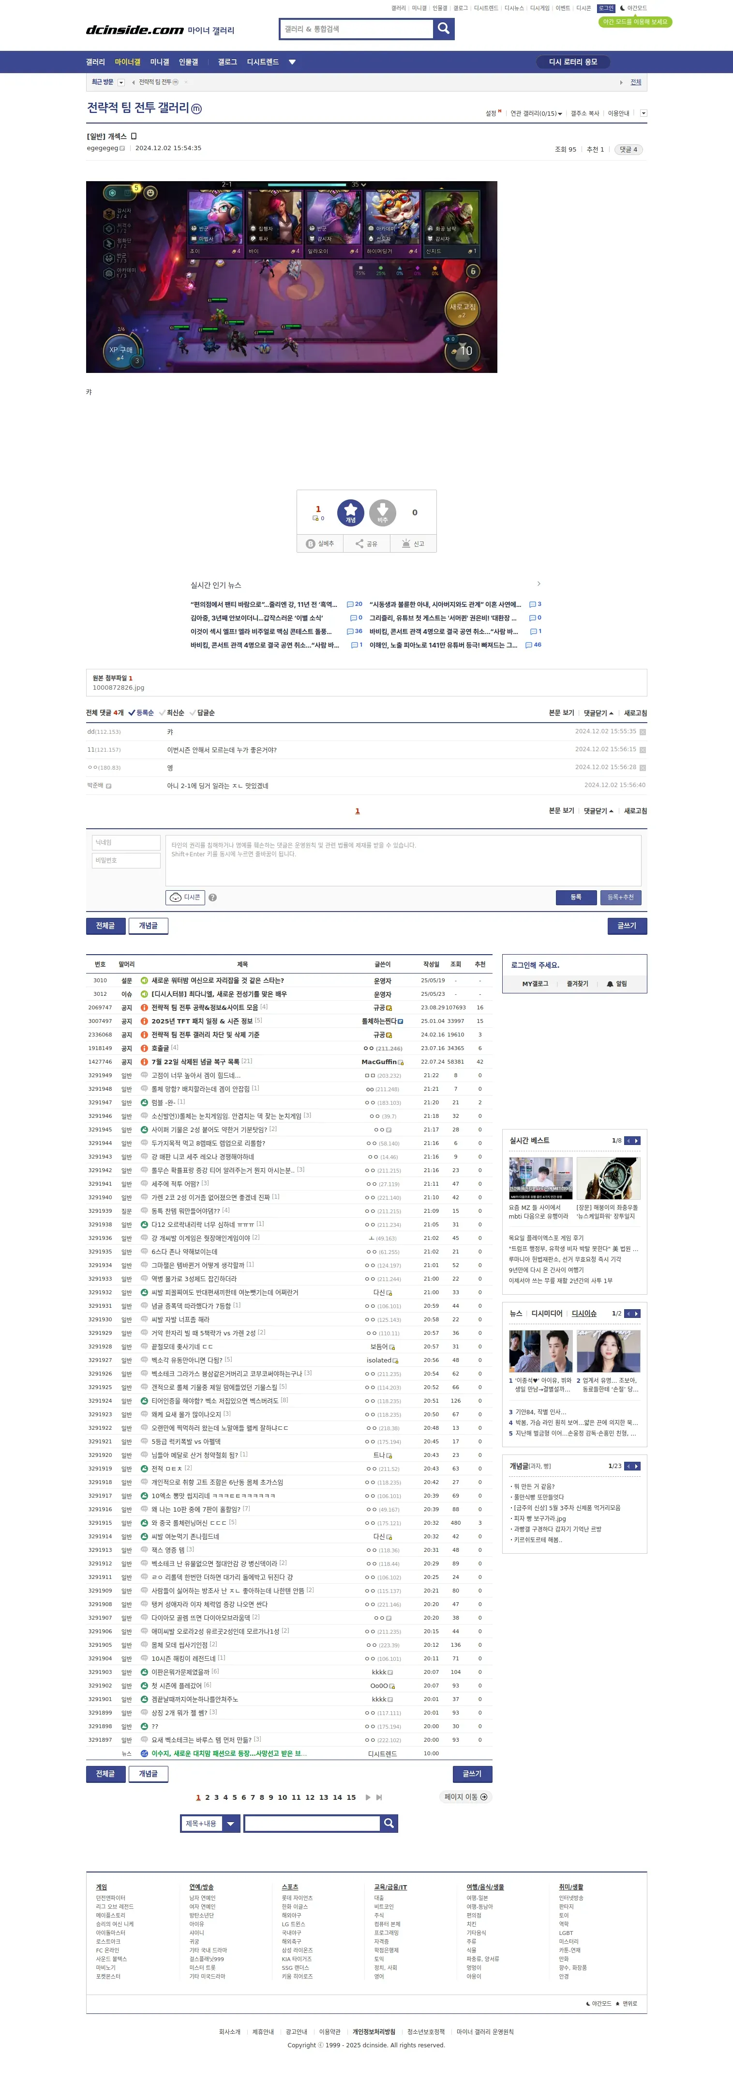Go to page 2 in pagination

click(208, 1797)
